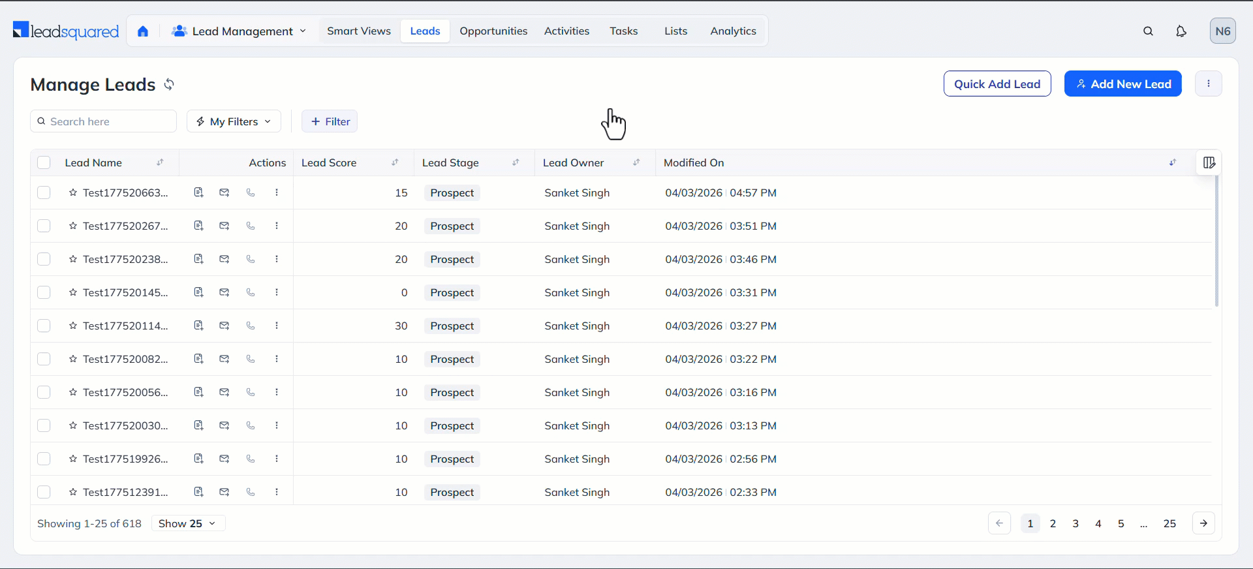
Task: Open the search magnifier in top bar
Action: [1148, 31]
